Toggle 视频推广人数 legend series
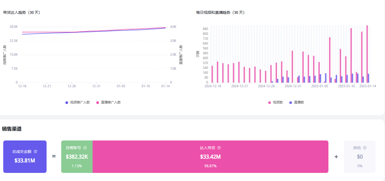The height and width of the screenshot is (181, 385). tap(78, 102)
